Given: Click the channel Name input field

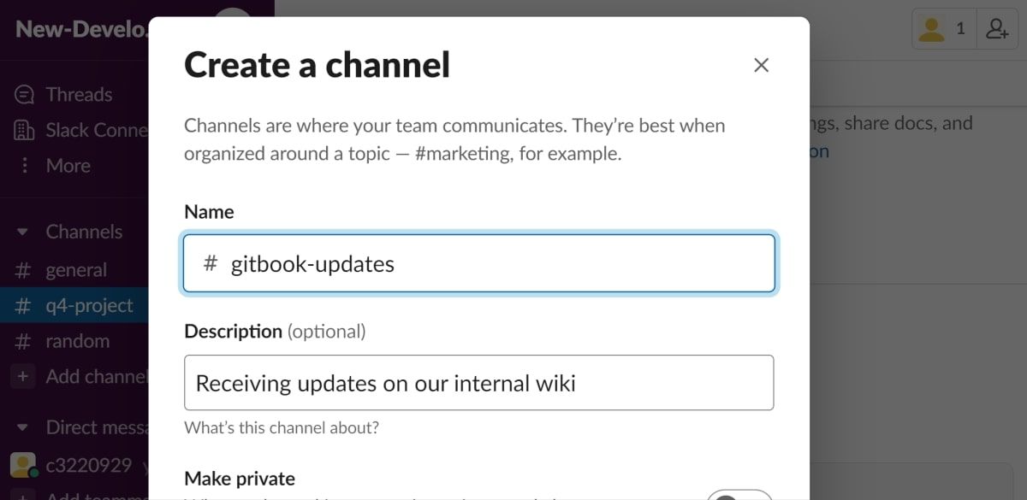Looking at the screenshot, I should click(x=496, y=264).
